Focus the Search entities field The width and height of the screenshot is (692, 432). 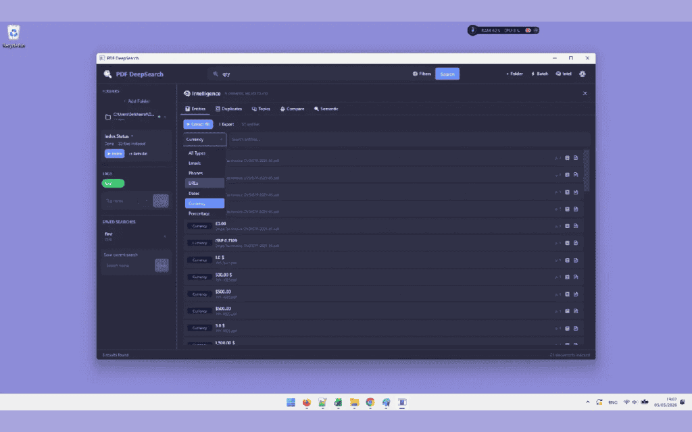click(x=409, y=139)
